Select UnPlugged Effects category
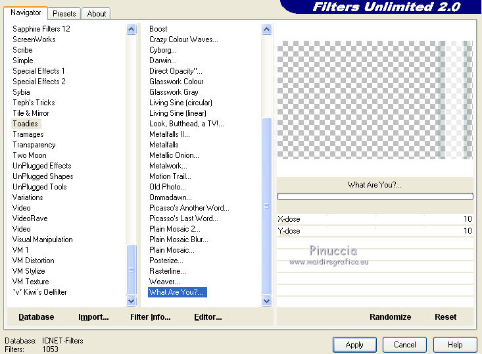This screenshot has width=482, height=354. [42, 166]
